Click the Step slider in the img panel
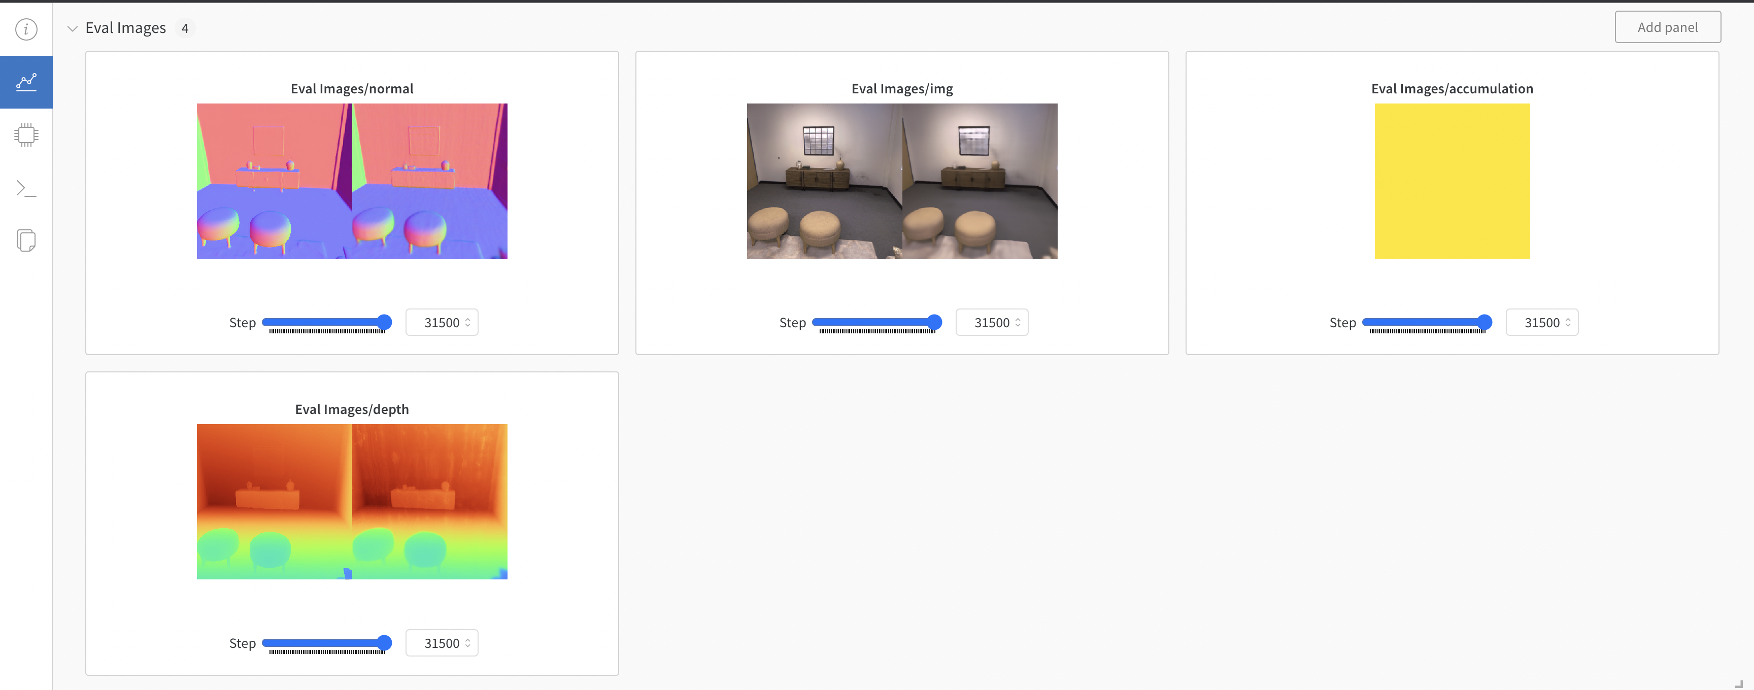Image resolution: width=1754 pixels, height=690 pixels. coord(877,323)
